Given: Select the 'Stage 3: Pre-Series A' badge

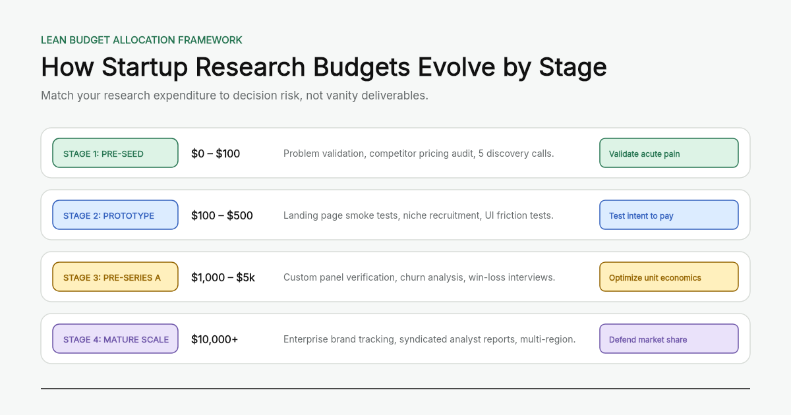Looking at the screenshot, I should [x=115, y=277].
